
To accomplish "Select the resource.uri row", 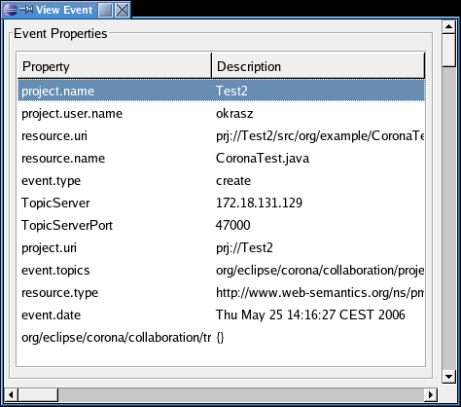I will (221, 136).
